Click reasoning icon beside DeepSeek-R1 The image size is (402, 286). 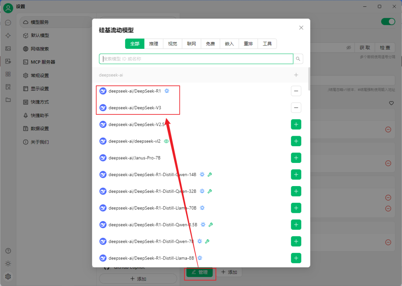[x=167, y=91]
